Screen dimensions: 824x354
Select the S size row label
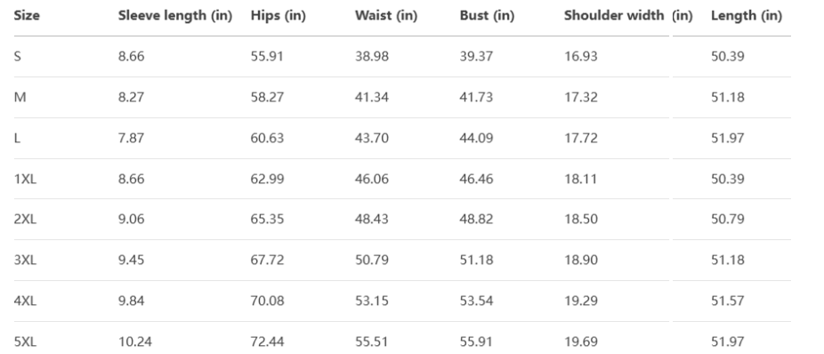(17, 56)
